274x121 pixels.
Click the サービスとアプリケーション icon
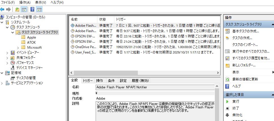tap(8, 83)
